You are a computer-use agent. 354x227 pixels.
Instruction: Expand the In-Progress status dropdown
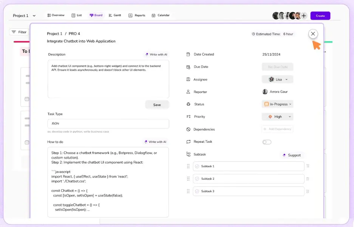click(277, 104)
